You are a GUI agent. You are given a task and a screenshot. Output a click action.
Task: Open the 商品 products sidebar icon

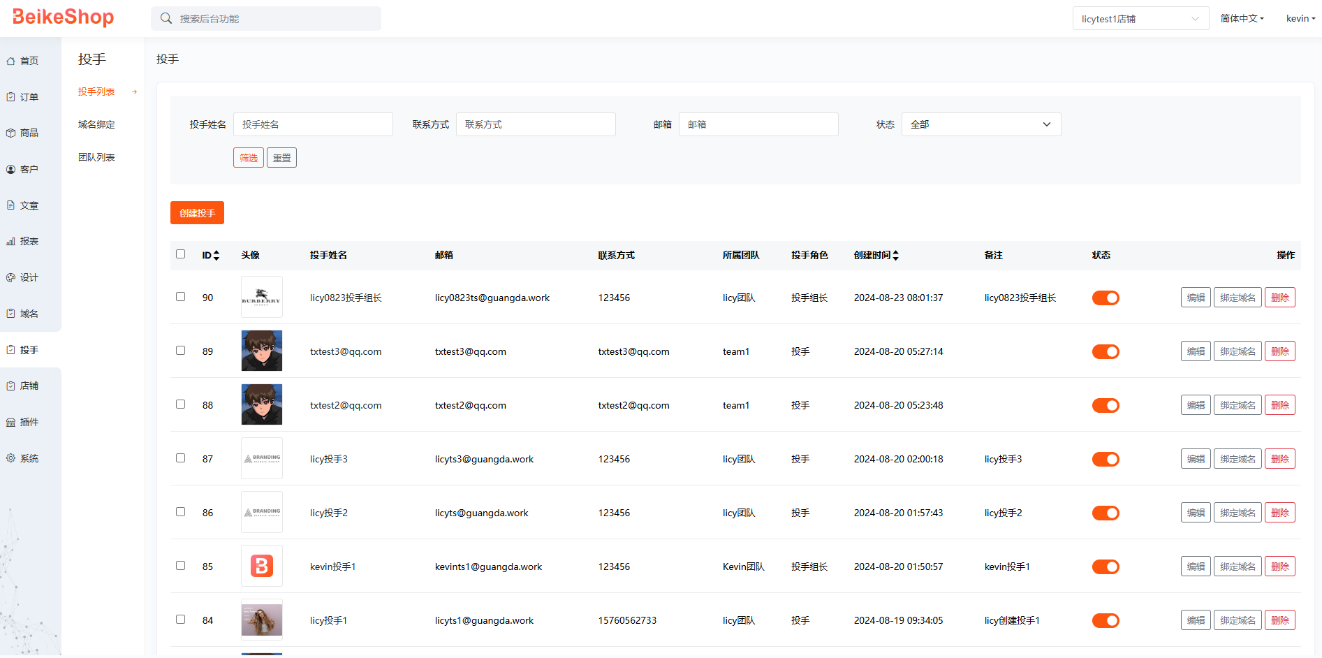point(10,133)
